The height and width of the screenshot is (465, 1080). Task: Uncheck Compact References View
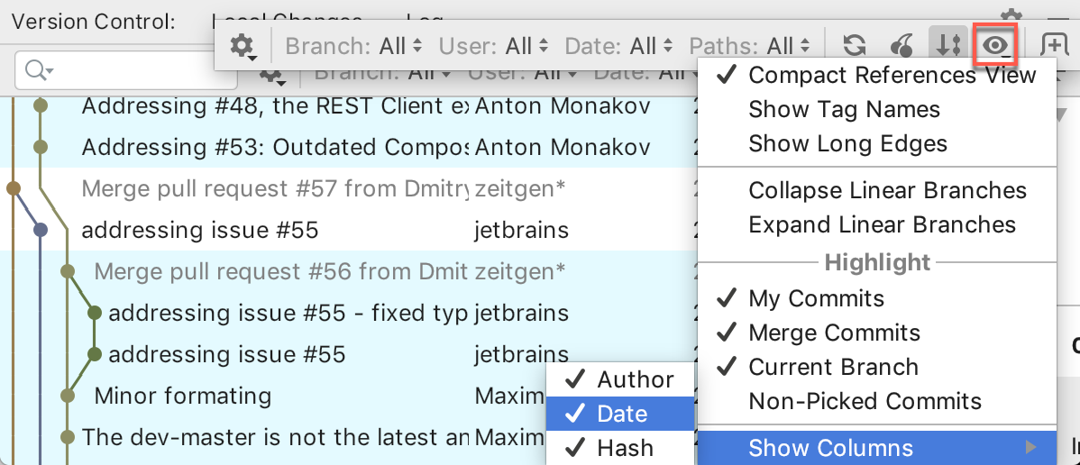(877, 75)
